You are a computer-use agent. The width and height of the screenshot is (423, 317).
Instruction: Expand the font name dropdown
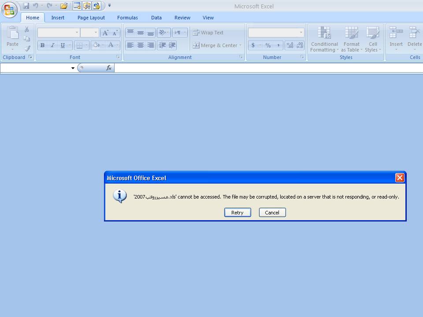tap(77, 33)
